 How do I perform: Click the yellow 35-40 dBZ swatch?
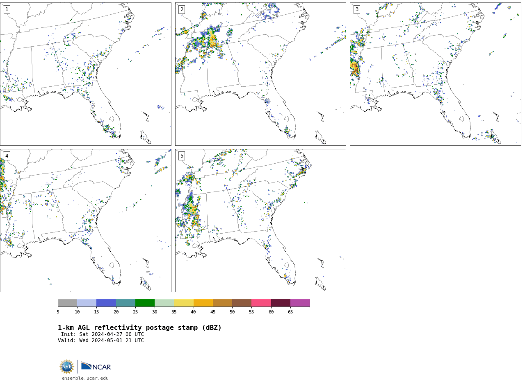click(184, 303)
